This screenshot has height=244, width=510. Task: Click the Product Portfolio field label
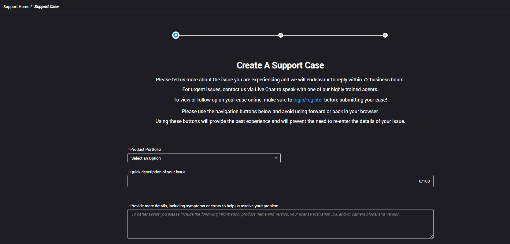pos(145,149)
